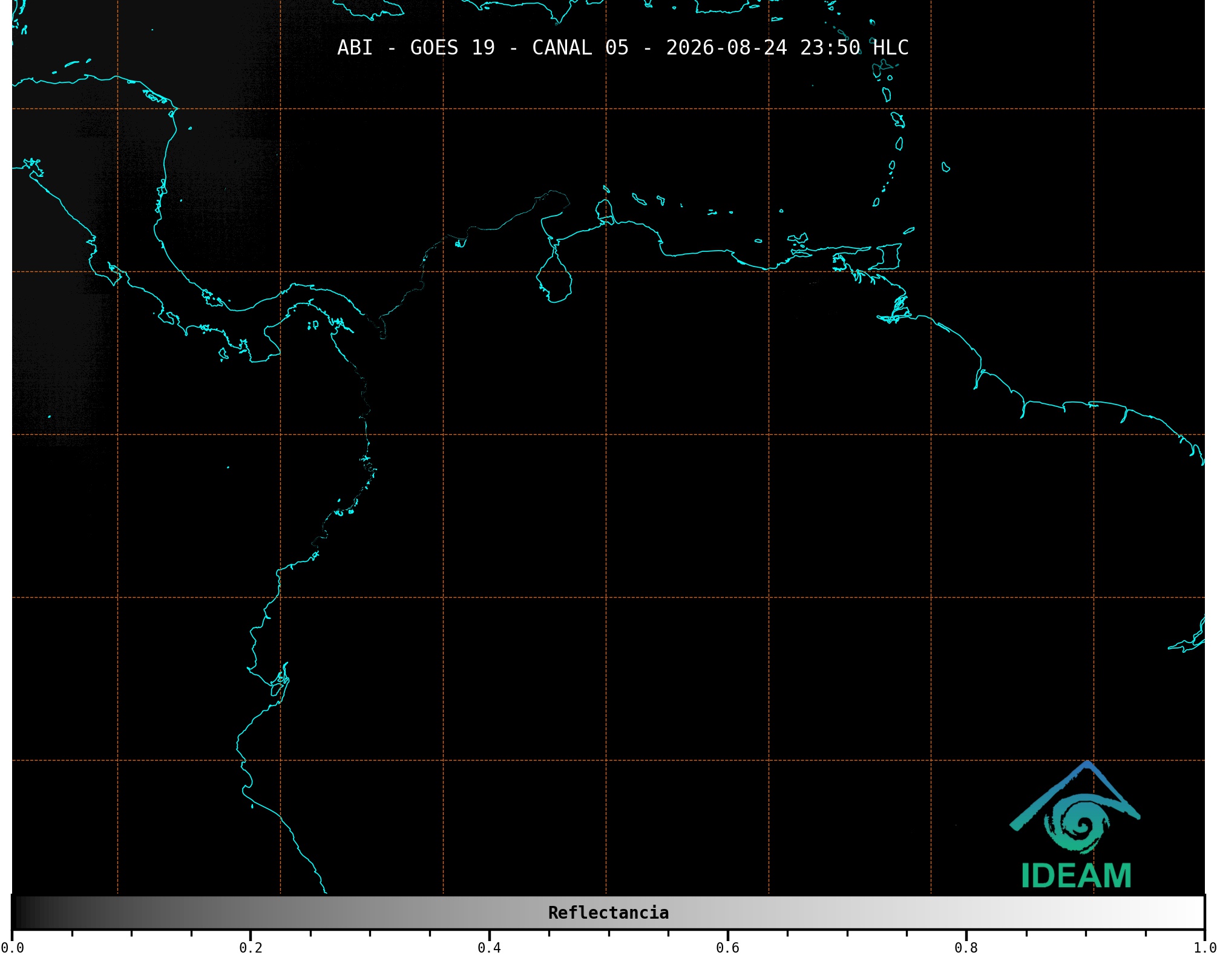Image resolution: width=1217 pixels, height=955 pixels.
Task: Click the IDEAM logo
Action: tap(1075, 825)
